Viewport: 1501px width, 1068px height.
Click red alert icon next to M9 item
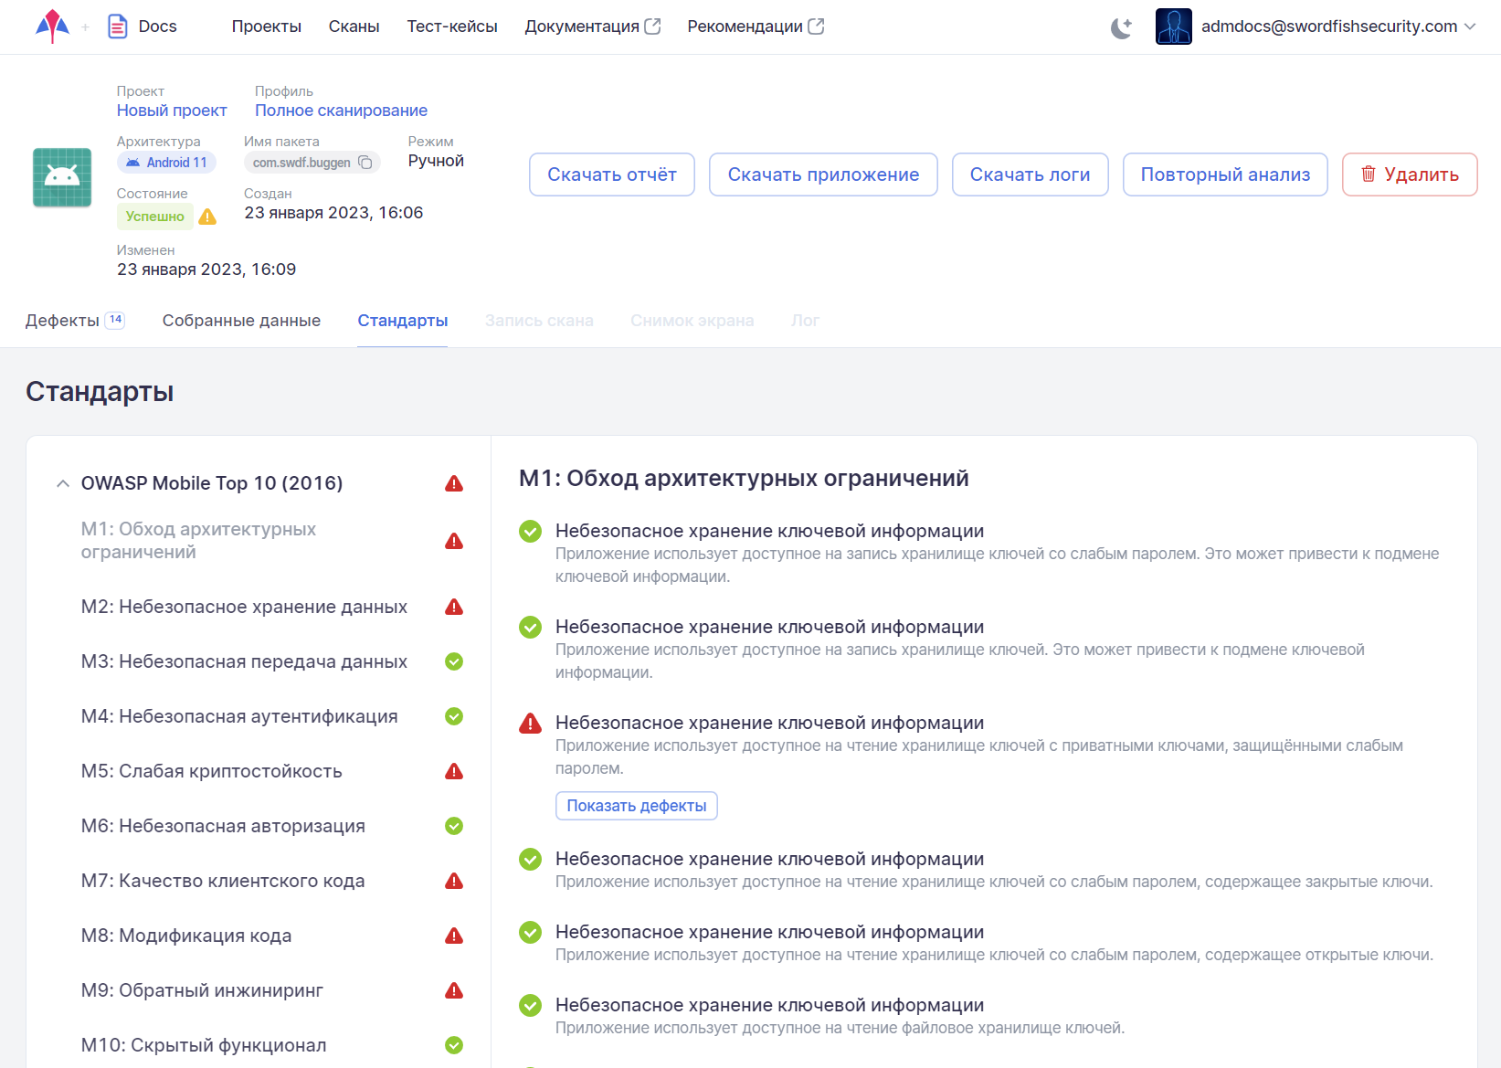pyautogui.click(x=454, y=990)
